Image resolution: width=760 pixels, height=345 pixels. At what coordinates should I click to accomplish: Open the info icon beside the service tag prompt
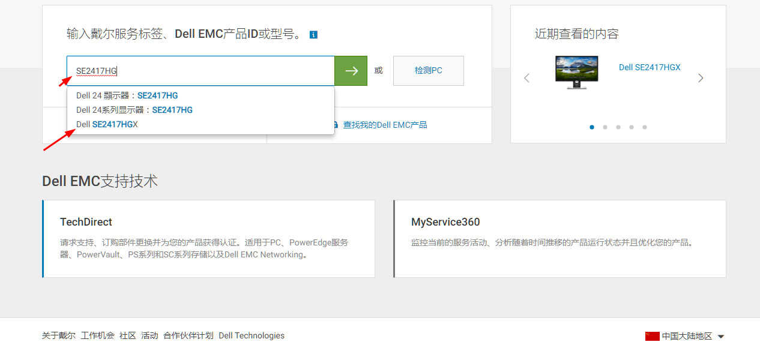(x=313, y=35)
